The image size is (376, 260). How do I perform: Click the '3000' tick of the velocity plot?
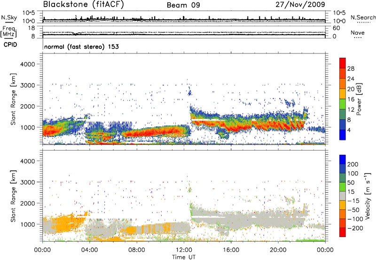pos(27,182)
